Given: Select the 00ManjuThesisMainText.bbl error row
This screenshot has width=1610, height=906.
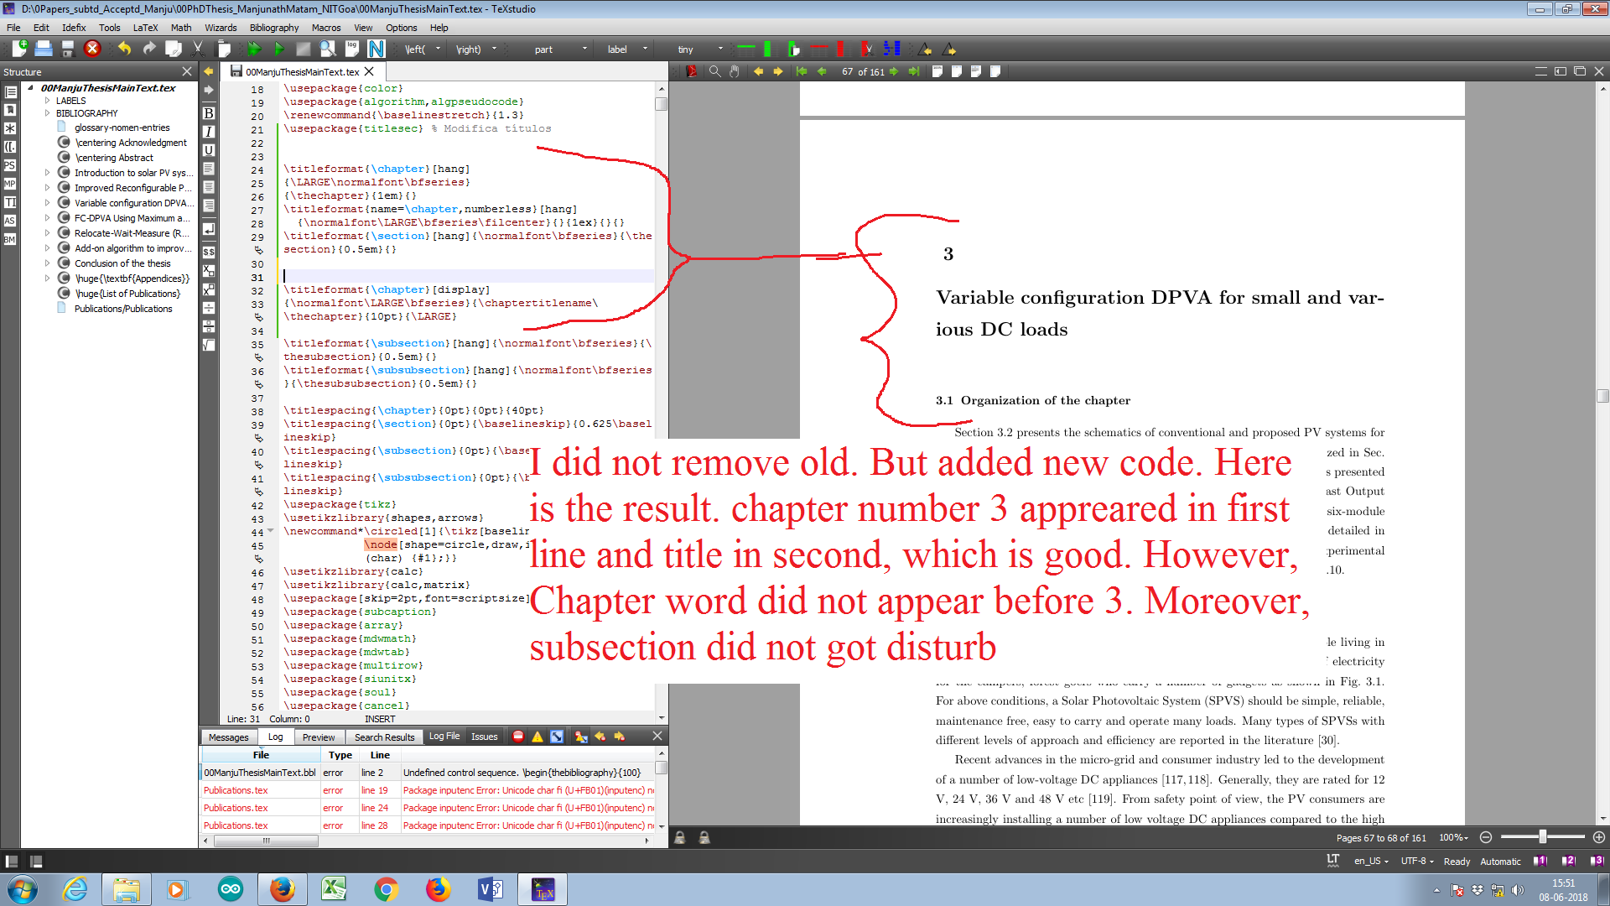Looking at the screenshot, I should coord(428,773).
